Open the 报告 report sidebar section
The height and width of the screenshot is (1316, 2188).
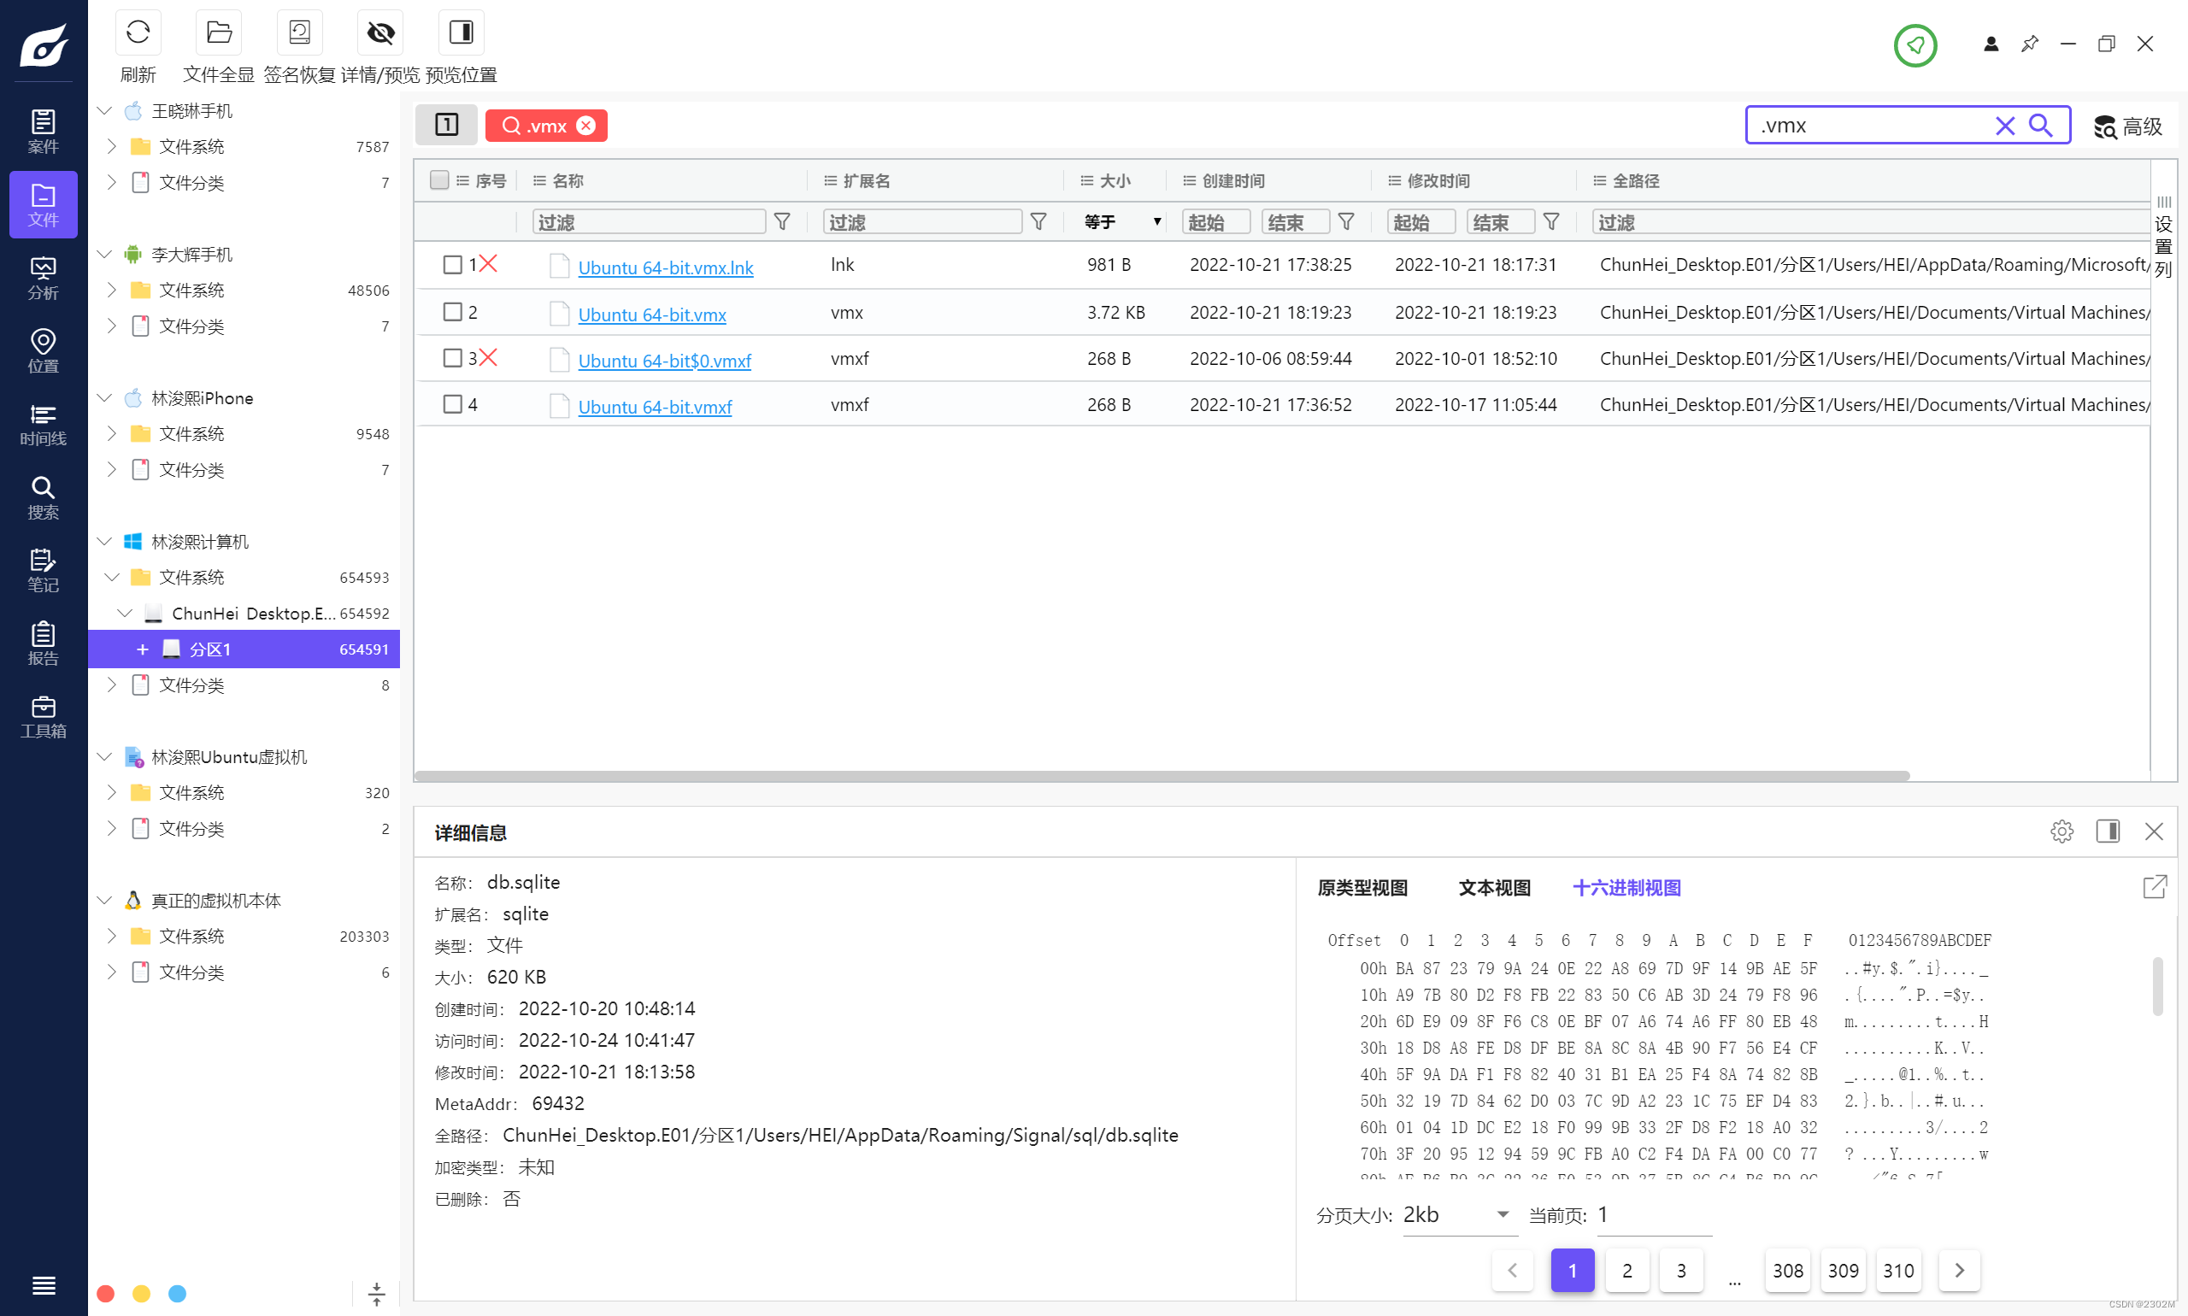(43, 643)
